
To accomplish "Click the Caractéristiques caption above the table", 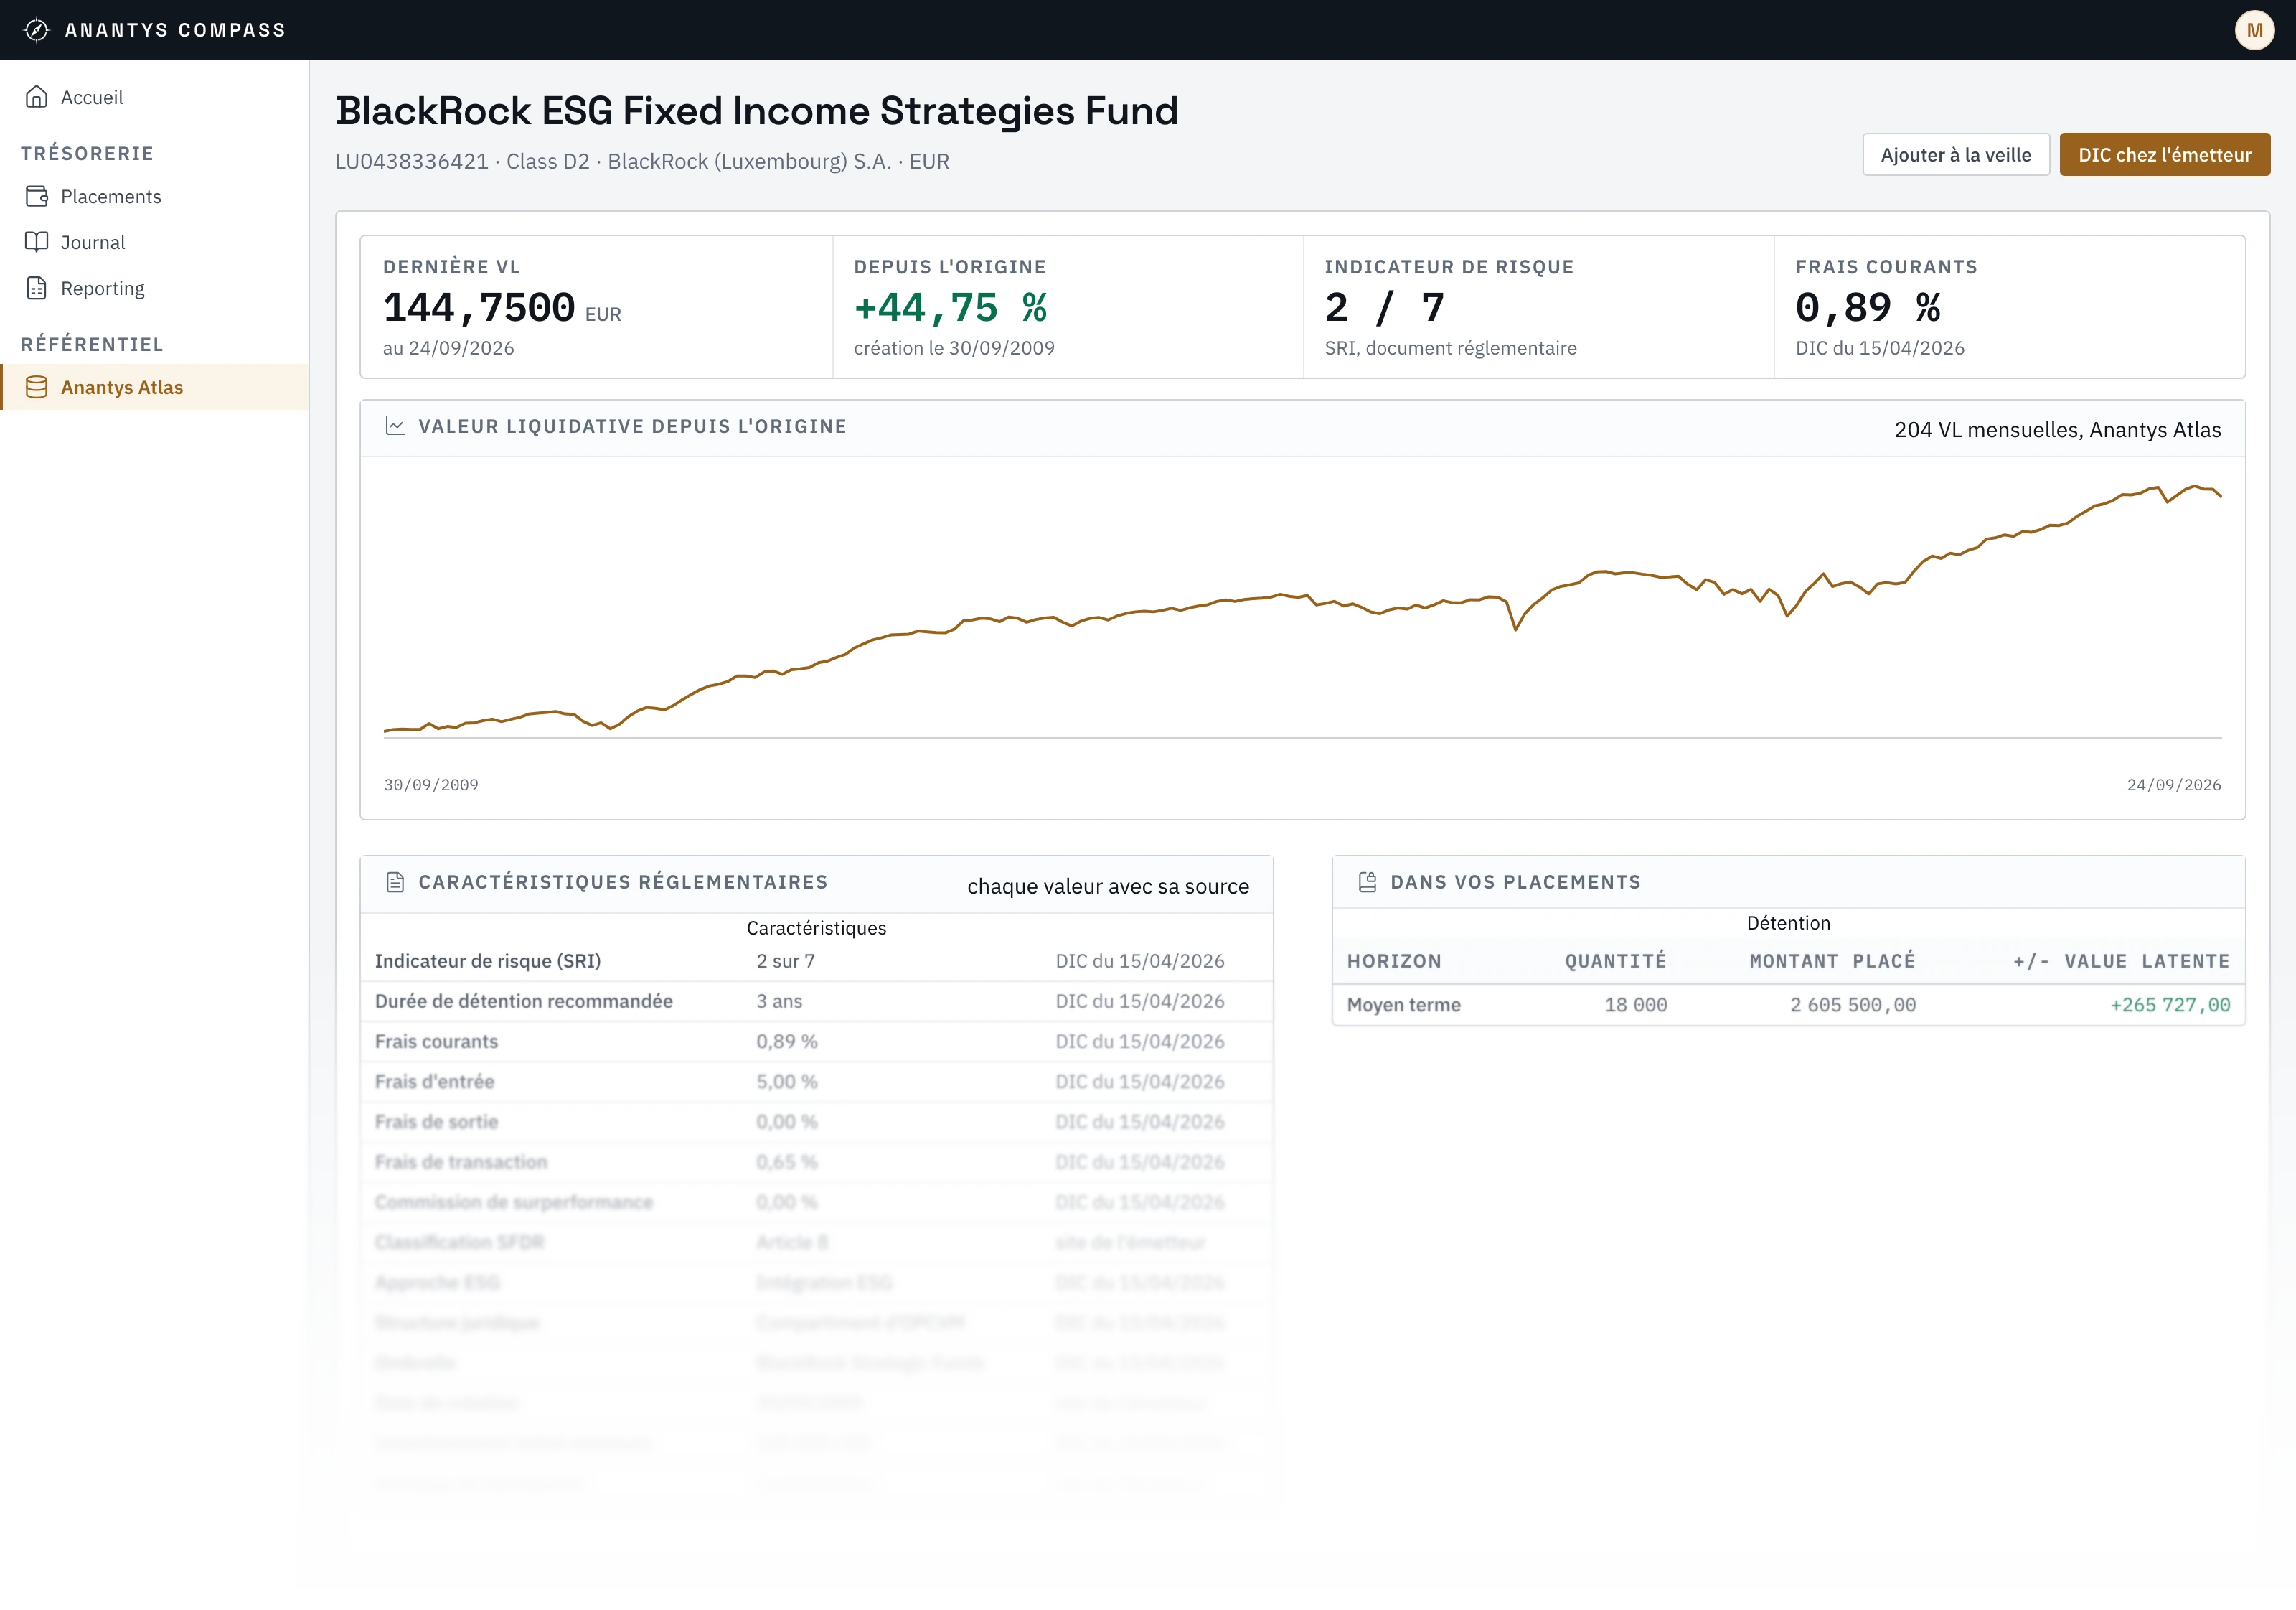I will [816, 929].
